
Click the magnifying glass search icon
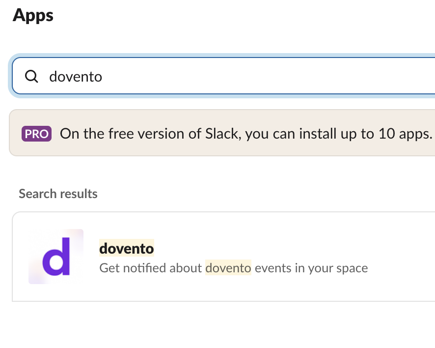click(x=31, y=76)
